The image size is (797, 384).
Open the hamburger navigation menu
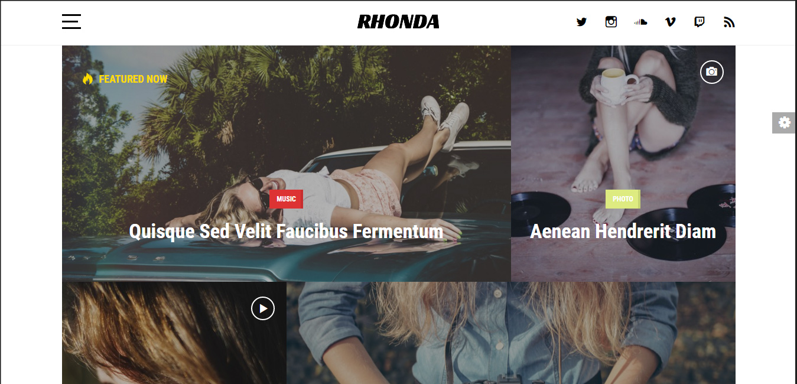[x=71, y=22]
